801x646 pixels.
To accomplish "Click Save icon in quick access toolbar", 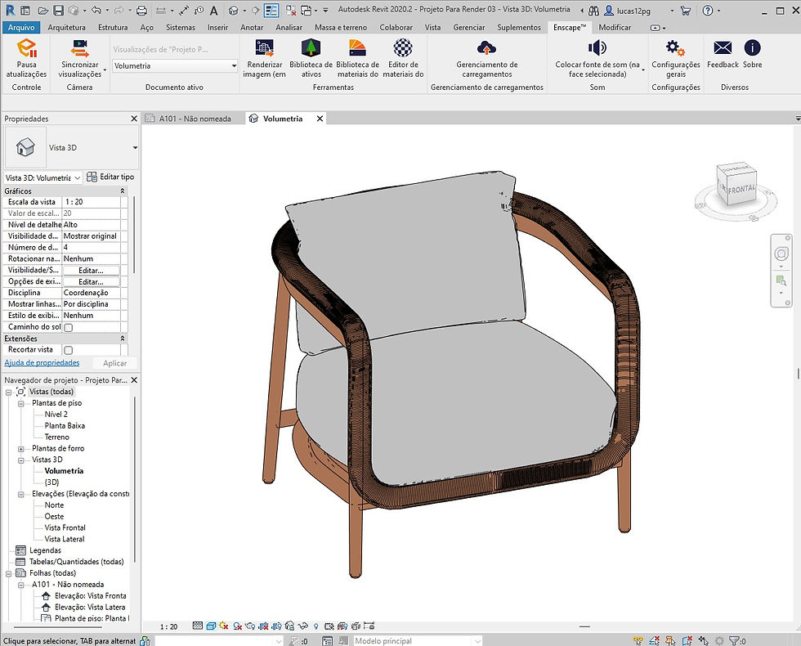I will click(58, 10).
